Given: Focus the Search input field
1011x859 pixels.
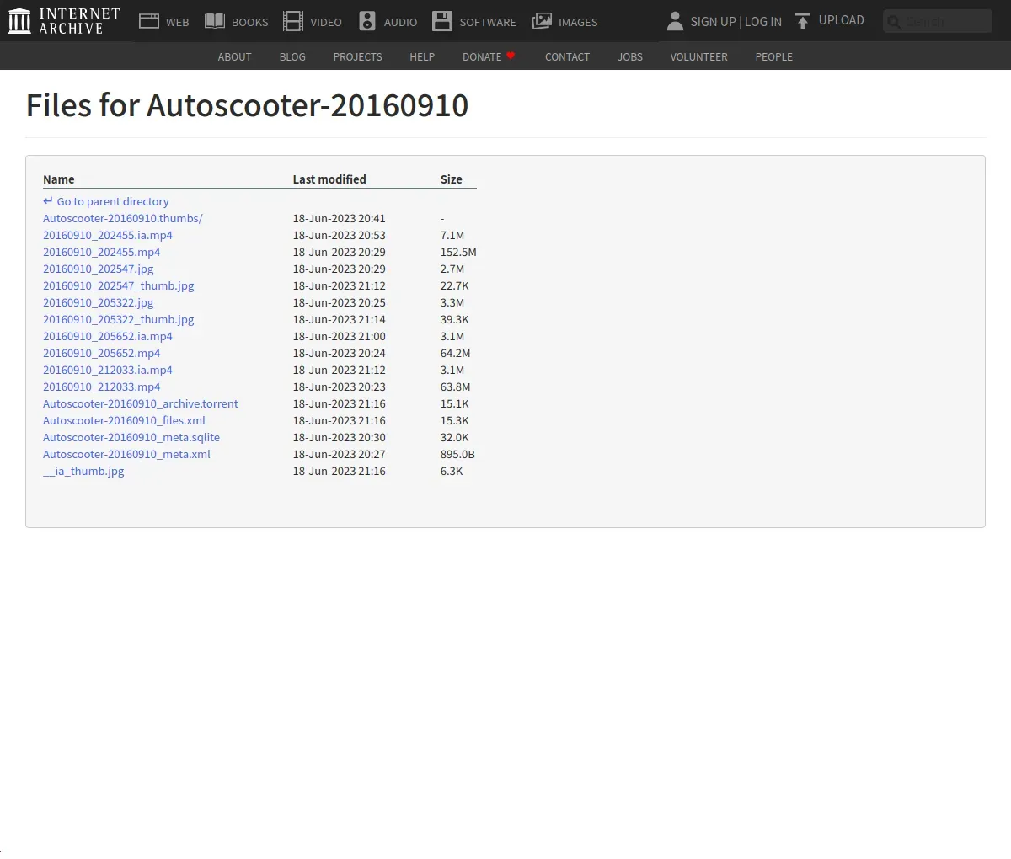Looking at the screenshot, I should 938,21.
